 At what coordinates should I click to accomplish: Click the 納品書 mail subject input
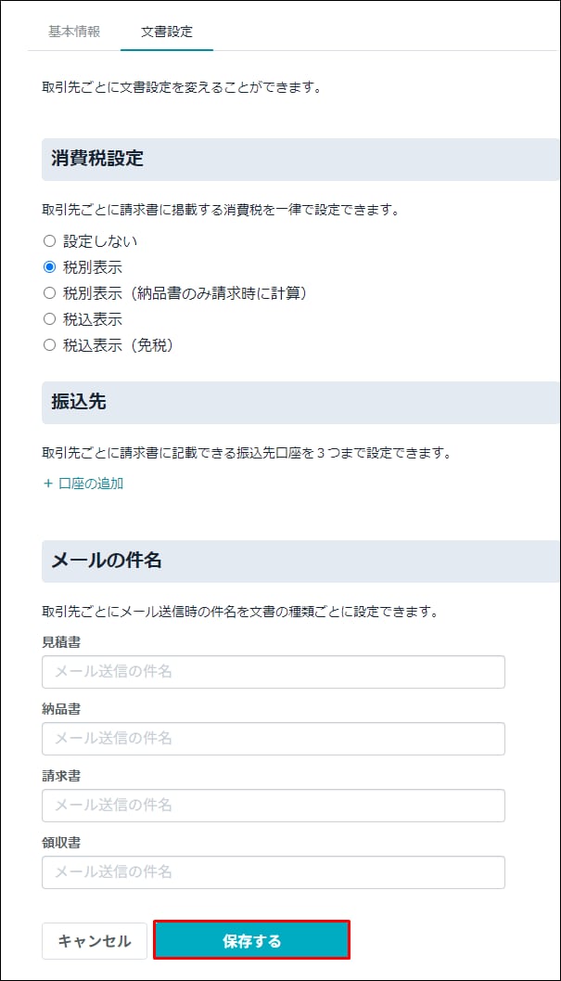tap(274, 739)
